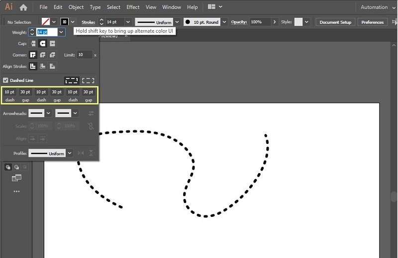Open the 10 pt. Round brush dropdown
This screenshot has height=258, width=398.
click(x=224, y=22)
